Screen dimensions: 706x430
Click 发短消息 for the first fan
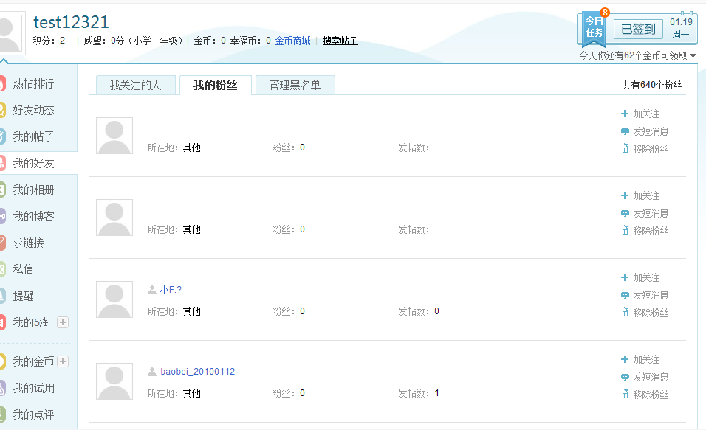tap(645, 132)
